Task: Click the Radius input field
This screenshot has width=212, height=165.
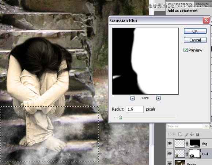Action: (x=135, y=109)
